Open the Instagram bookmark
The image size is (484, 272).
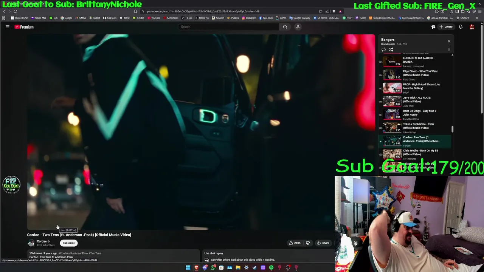[x=249, y=18]
